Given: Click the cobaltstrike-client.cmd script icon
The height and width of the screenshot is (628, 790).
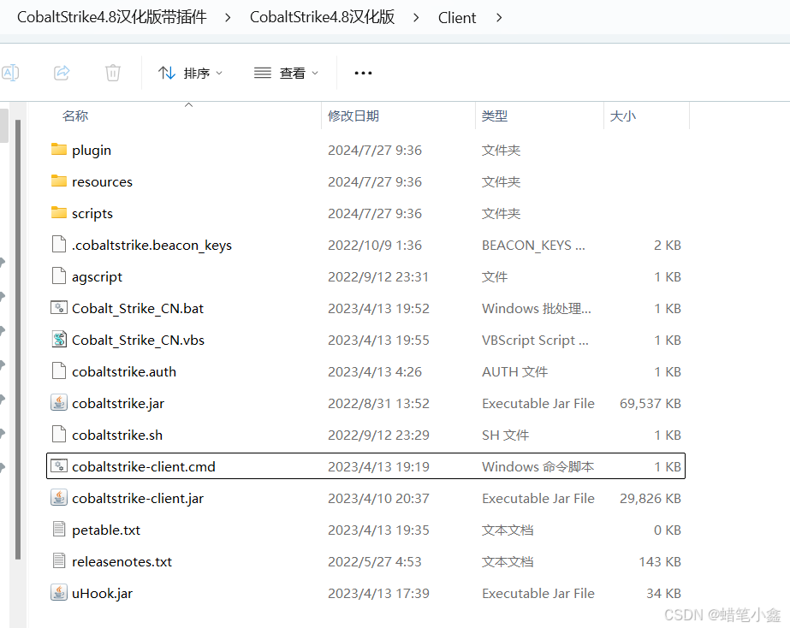Looking at the screenshot, I should 59,465.
